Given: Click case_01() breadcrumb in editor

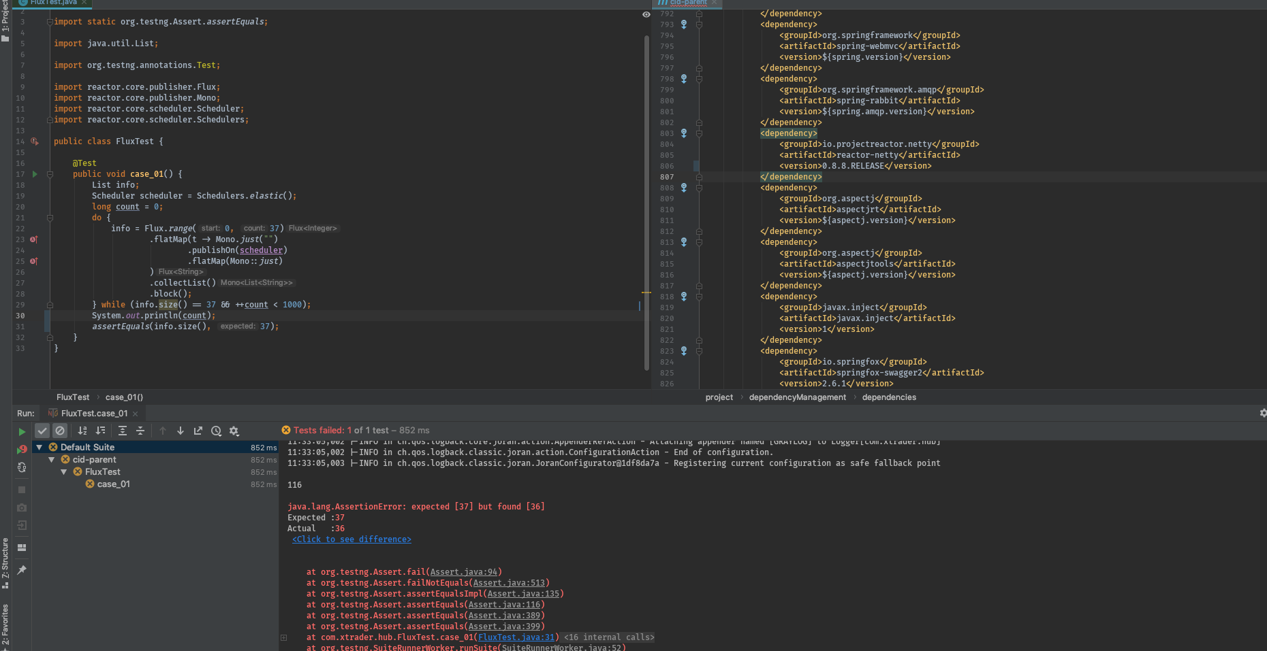Looking at the screenshot, I should tap(124, 397).
